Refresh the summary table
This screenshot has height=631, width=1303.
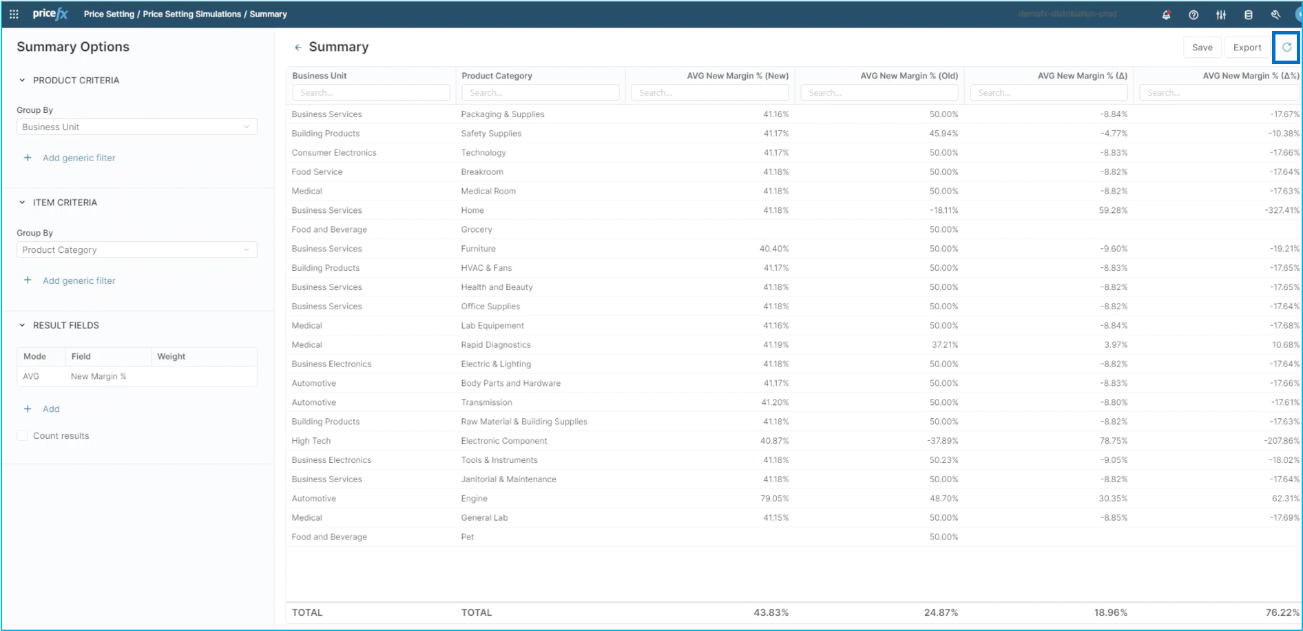(1286, 48)
